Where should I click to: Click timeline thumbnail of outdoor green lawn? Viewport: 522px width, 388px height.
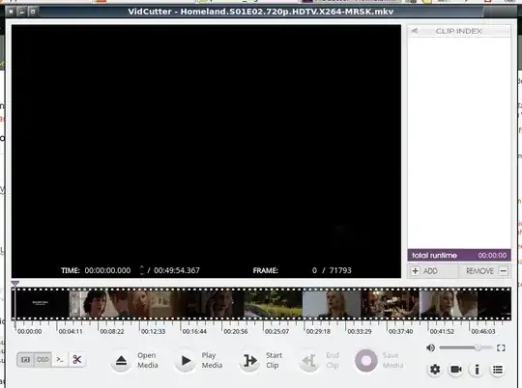274,304
